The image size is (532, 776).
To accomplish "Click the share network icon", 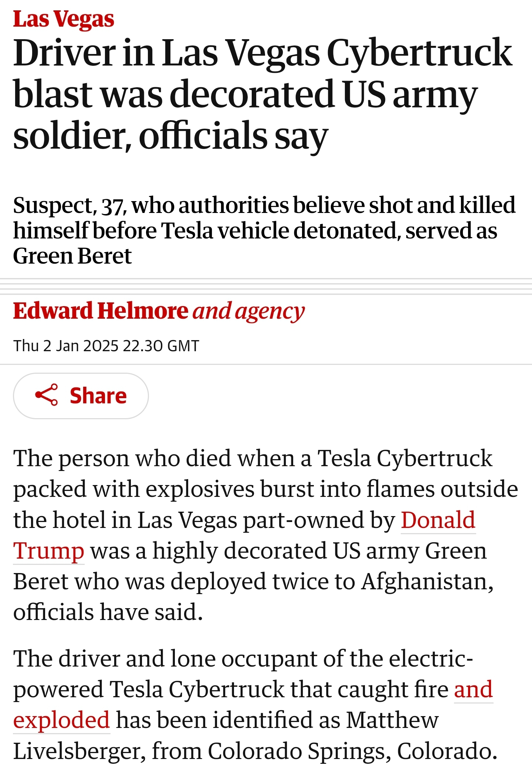I will (47, 395).
